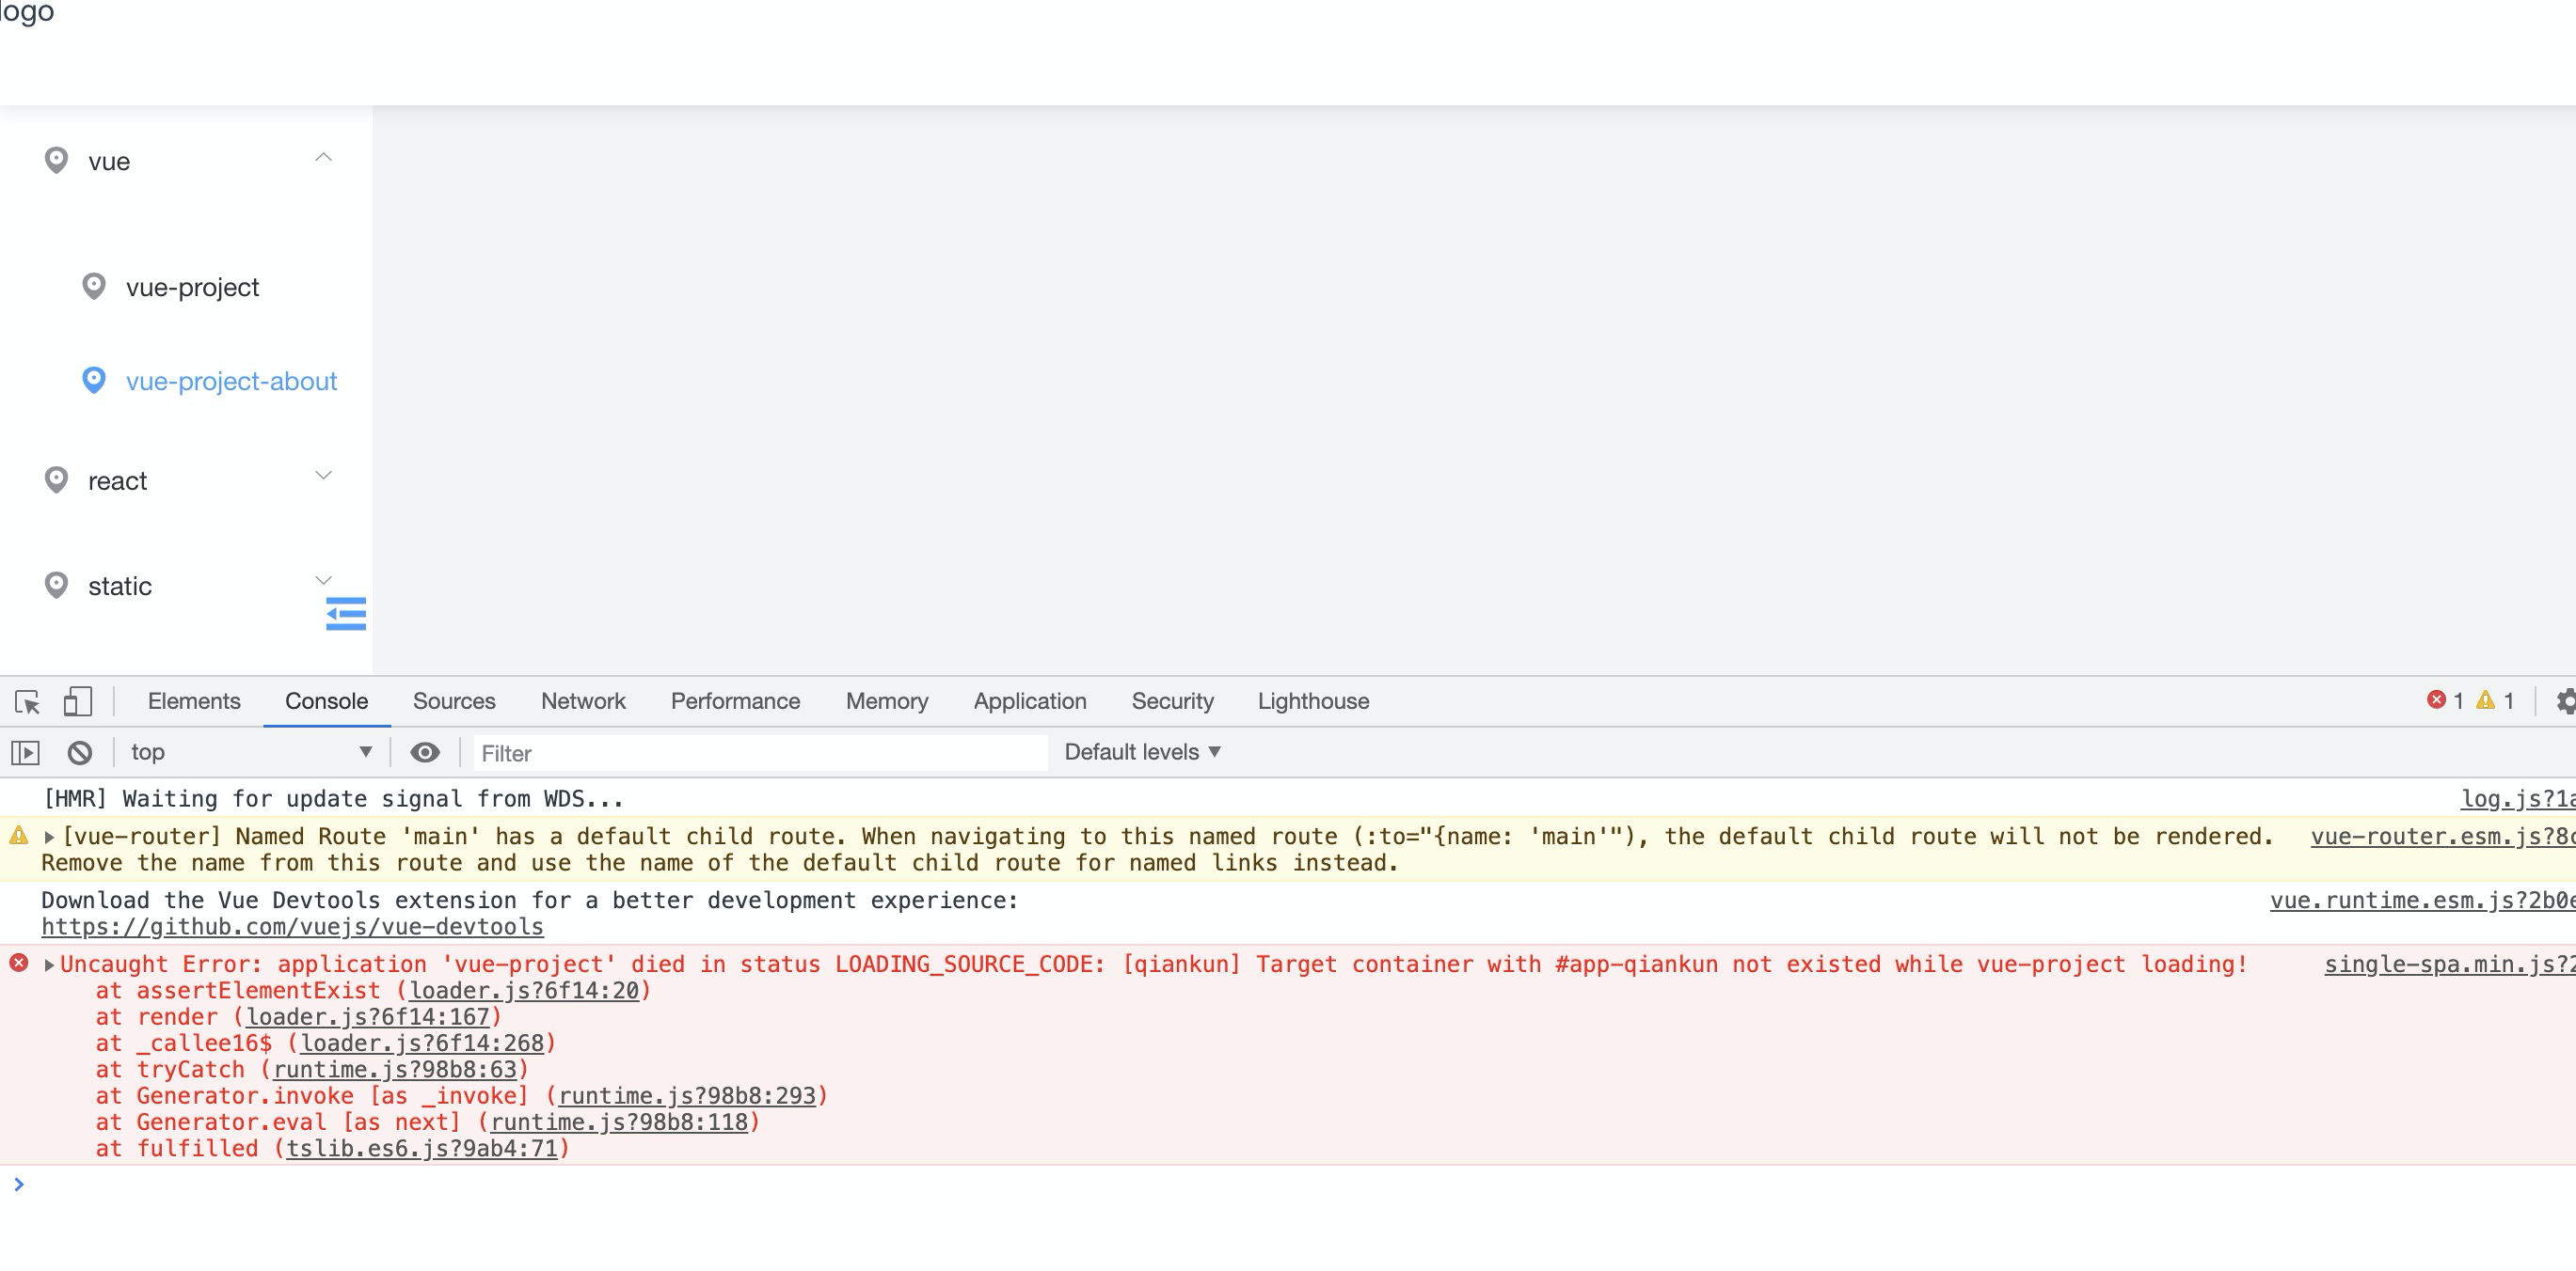Toggle the device toolbar icon

pos(77,701)
